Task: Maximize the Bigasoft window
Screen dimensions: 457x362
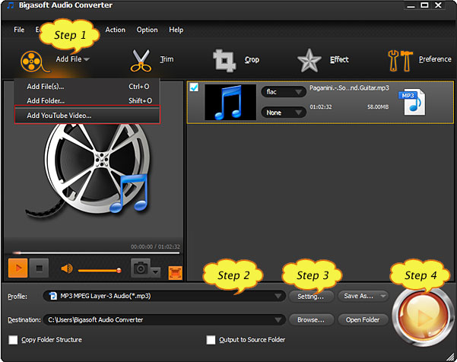Action: click(x=424, y=5)
